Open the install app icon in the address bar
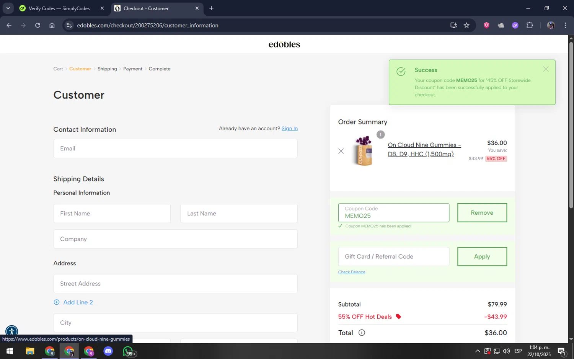Screen dimensions: 574x359 [453, 25]
